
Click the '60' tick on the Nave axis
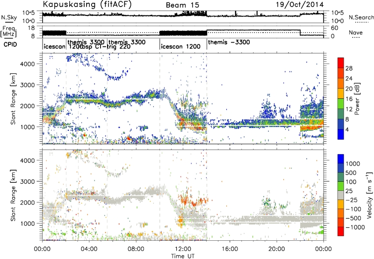(335, 28)
